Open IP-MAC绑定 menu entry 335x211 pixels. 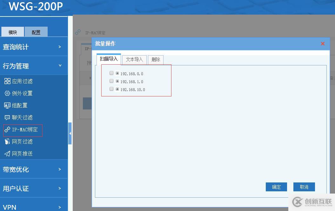pyautogui.click(x=25, y=129)
